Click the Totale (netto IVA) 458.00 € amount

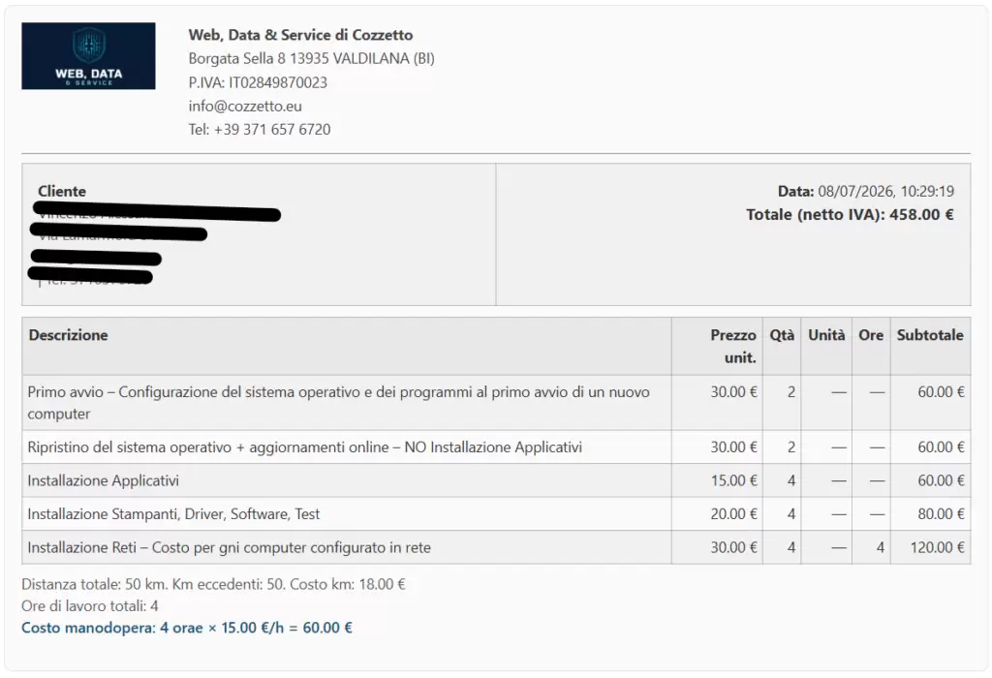pyautogui.click(x=850, y=214)
